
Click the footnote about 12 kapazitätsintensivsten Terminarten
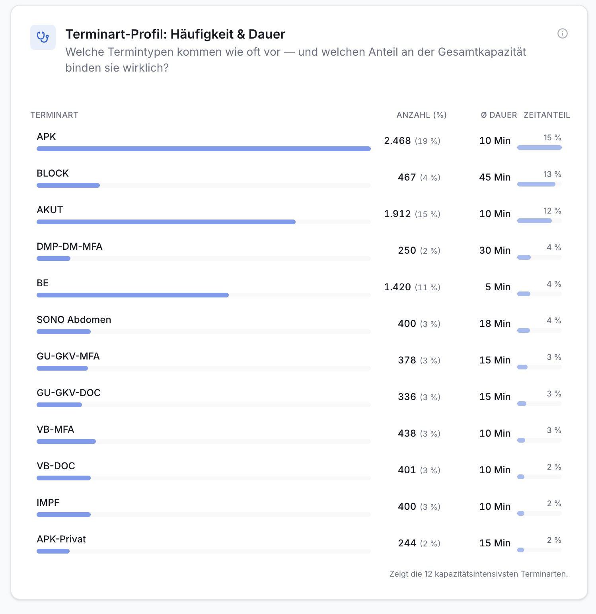point(479,574)
